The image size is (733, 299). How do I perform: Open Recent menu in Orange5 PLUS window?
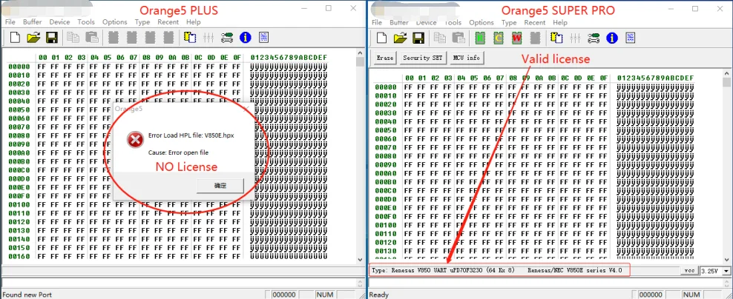click(x=168, y=22)
